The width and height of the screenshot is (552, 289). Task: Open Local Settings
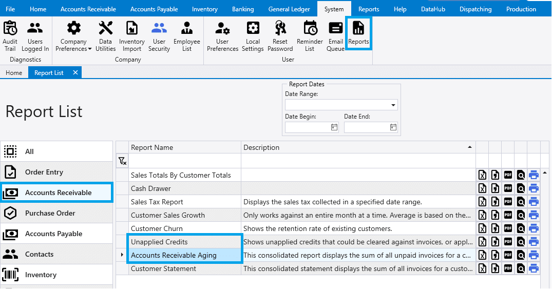(x=253, y=36)
